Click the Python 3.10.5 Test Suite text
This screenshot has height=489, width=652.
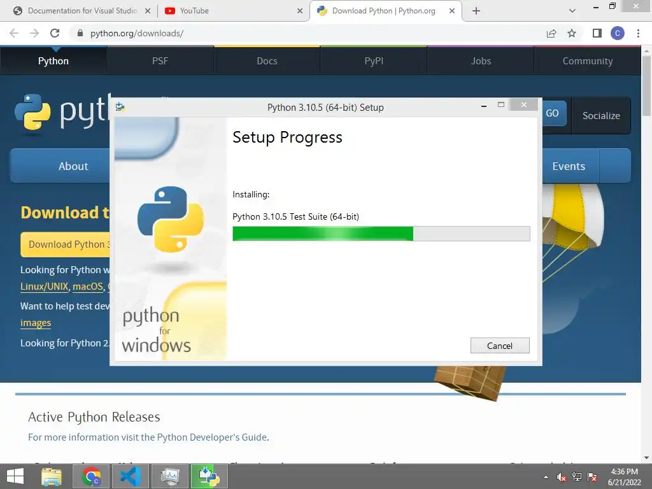295,216
